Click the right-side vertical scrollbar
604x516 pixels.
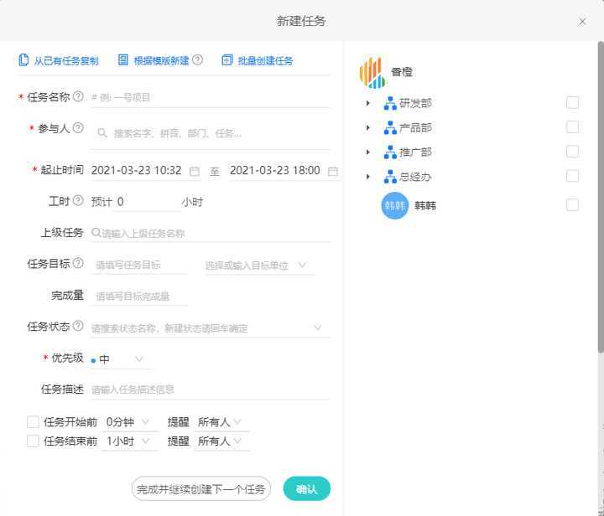[x=600, y=201]
